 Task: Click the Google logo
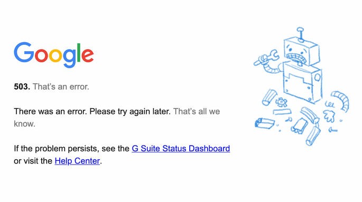tap(54, 55)
